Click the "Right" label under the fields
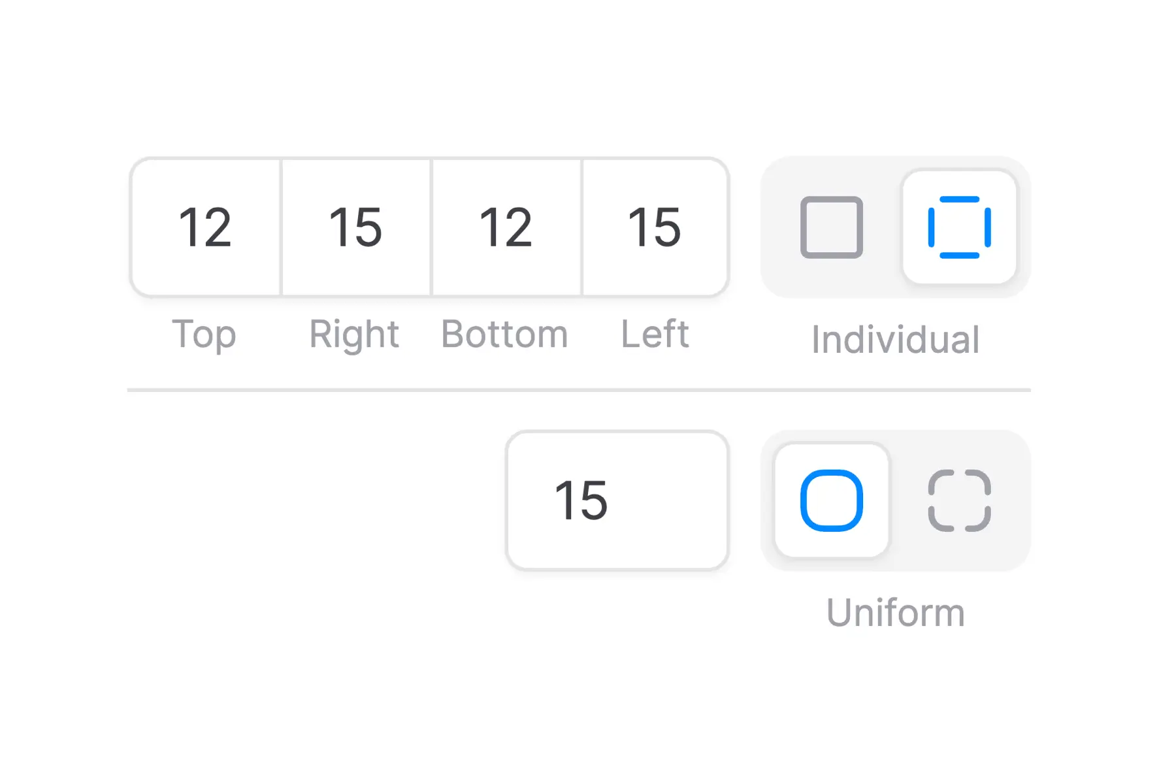The width and height of the screenshot is (1176, 784). (354, 335)
